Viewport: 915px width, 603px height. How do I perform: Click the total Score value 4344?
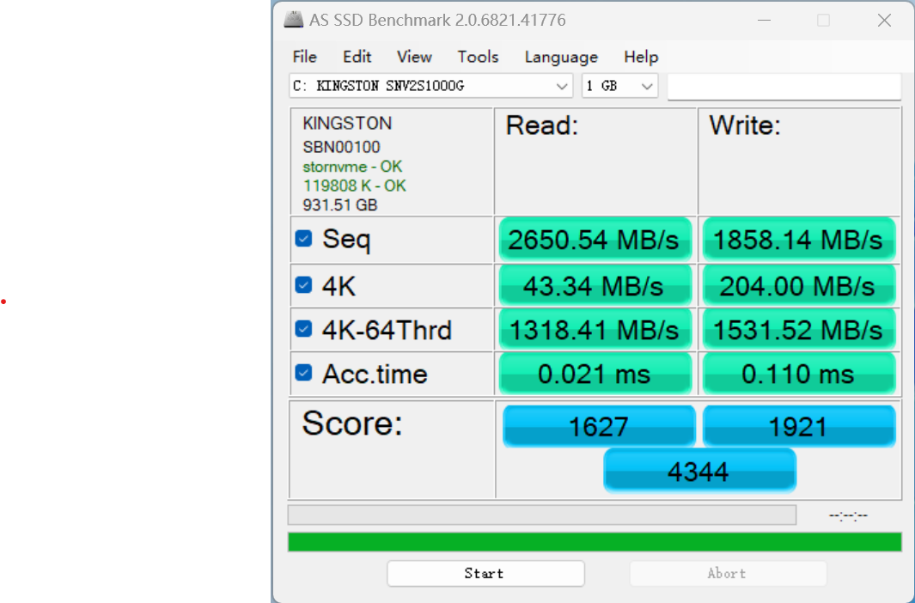click(698, 471)
